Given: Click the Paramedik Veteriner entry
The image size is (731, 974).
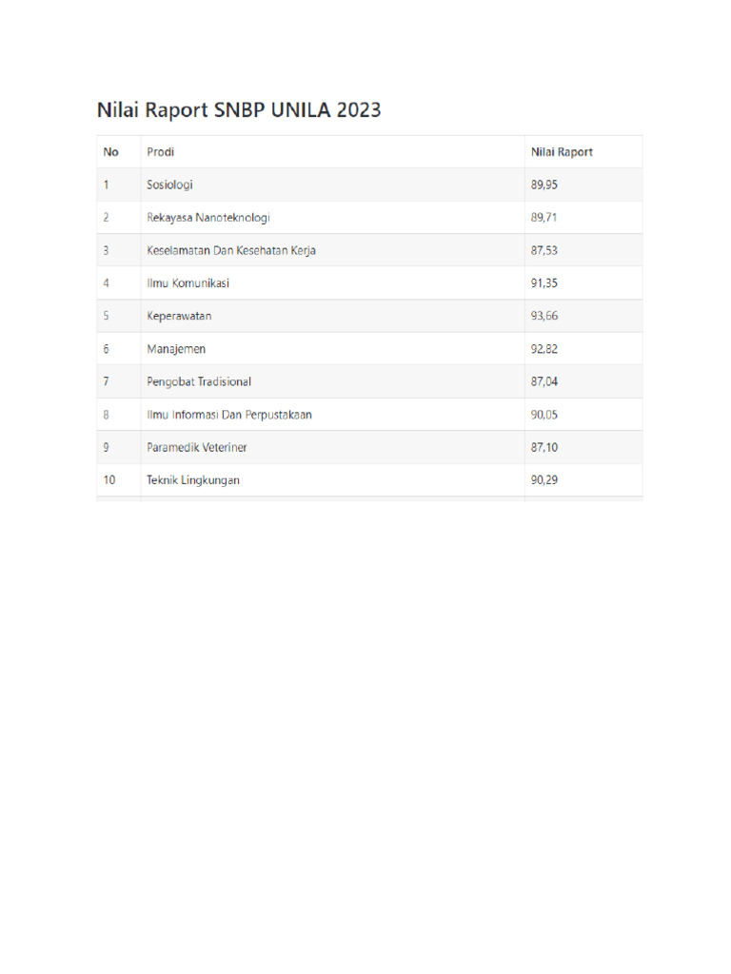Looking at the screenshot, I should [x=197, y=447].
